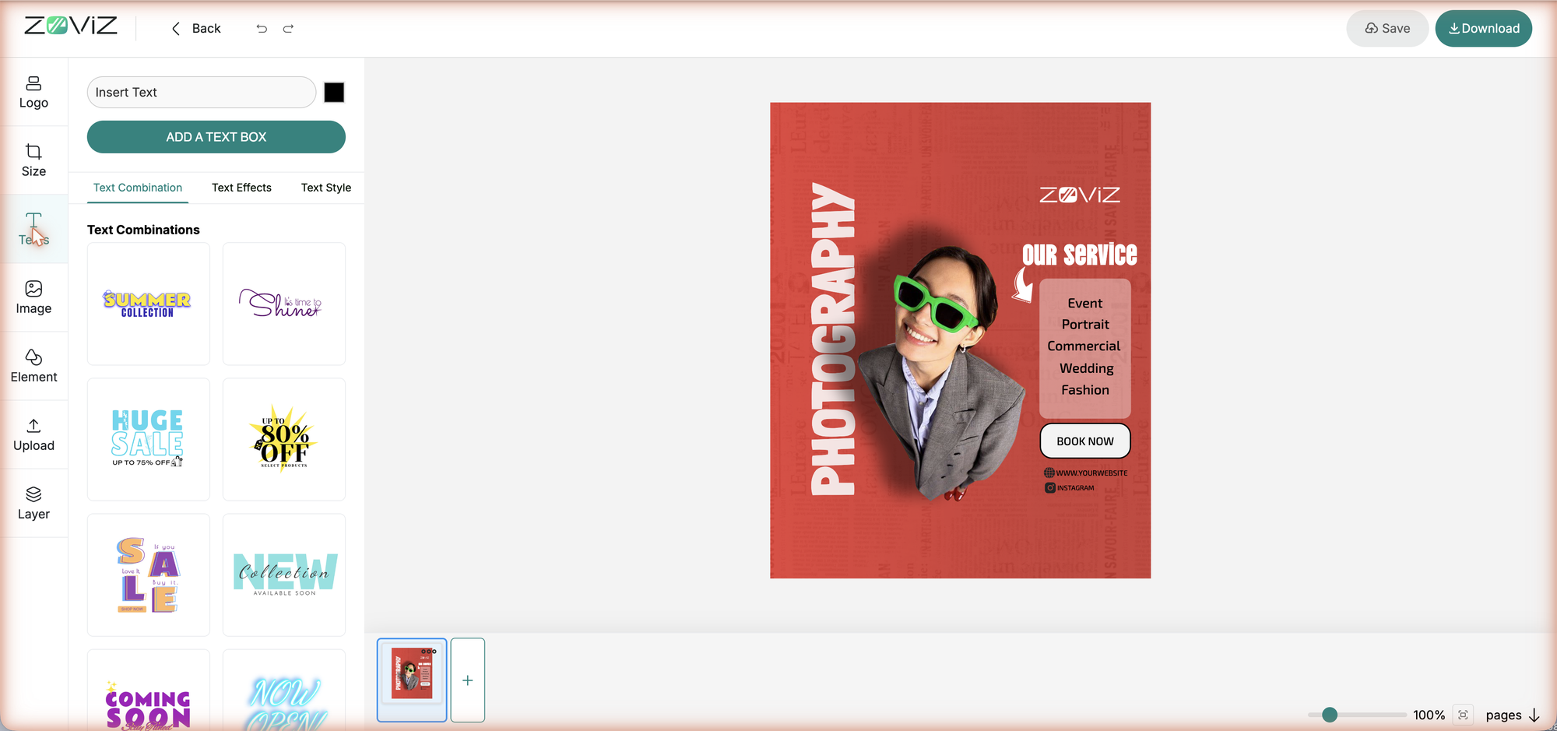This screenshot has width=1557, height=731.
Task: Open the black text color swatch
Action: click(x=334, y=93)
